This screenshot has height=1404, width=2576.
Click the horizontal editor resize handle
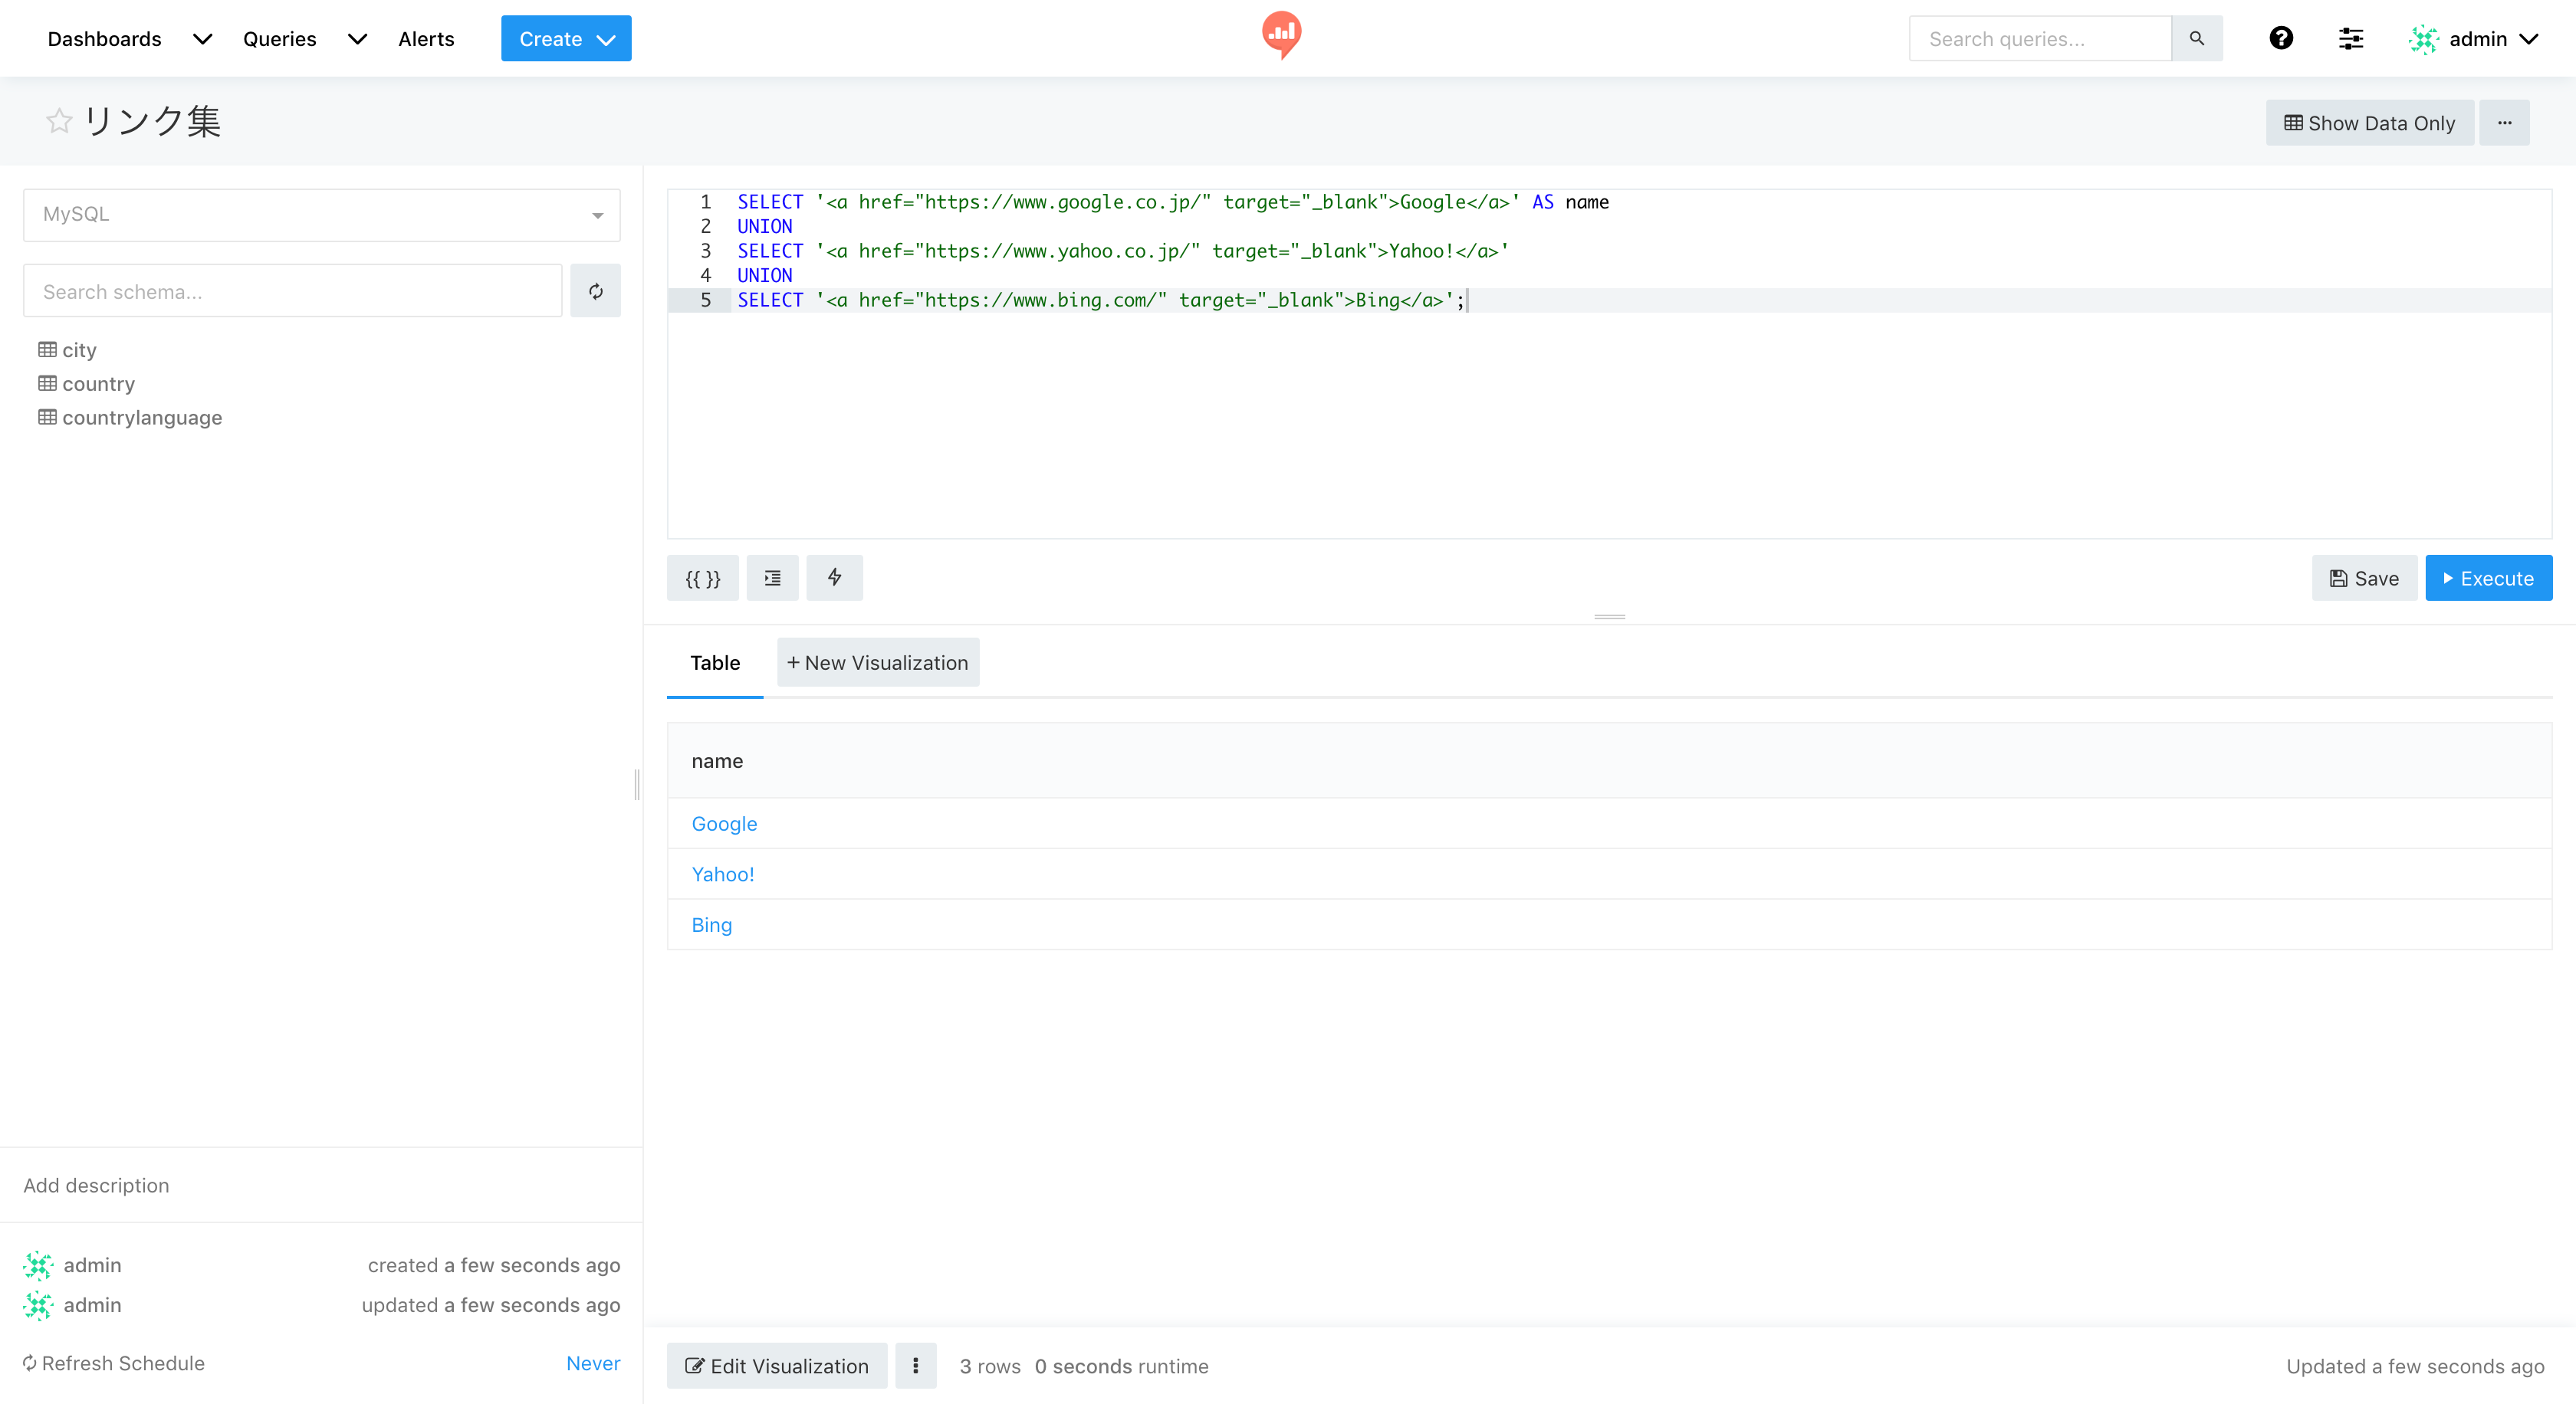pyautogui.click(x=1609, y=617)
